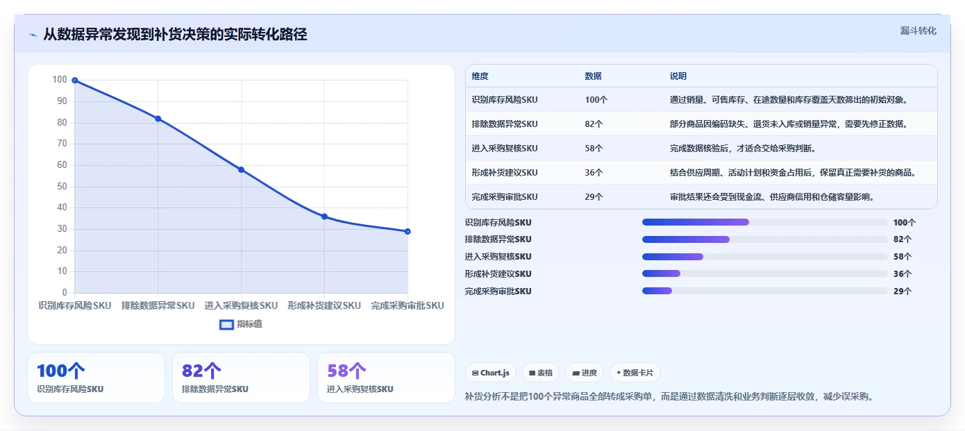Screen dimensions: 965x431
Task: Click the 识别库存风险SKU cell in the table
Action: tap(505, 100)
